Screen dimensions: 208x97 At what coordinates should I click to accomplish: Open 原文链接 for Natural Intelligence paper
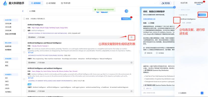point(41,63)
